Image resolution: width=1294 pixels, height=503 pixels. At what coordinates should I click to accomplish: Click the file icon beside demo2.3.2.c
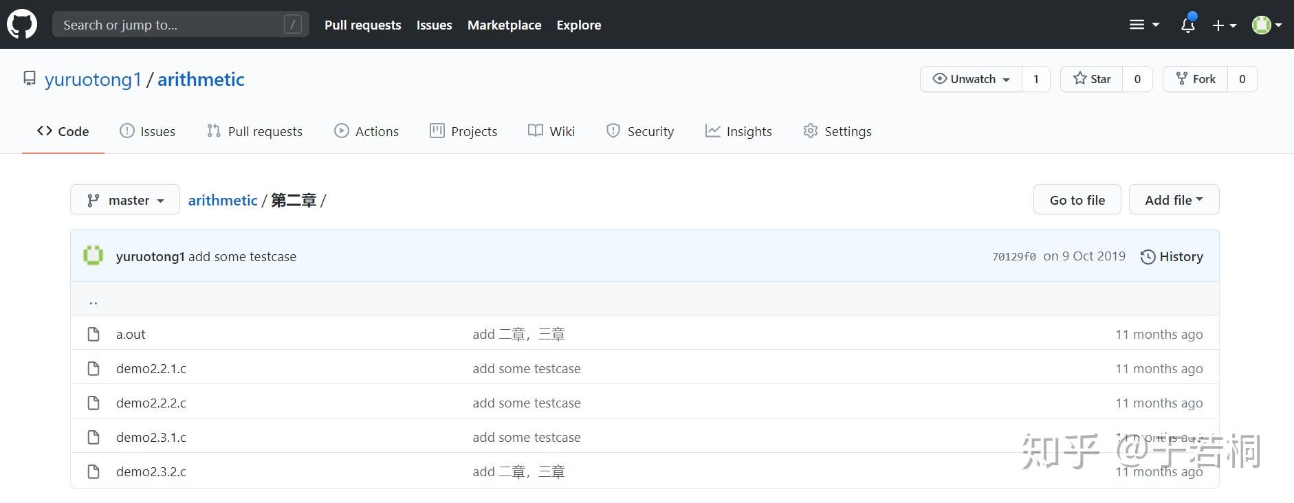94,471
